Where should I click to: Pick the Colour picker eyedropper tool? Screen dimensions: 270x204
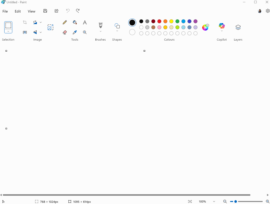pyautogui.click(x=75, y=32)
